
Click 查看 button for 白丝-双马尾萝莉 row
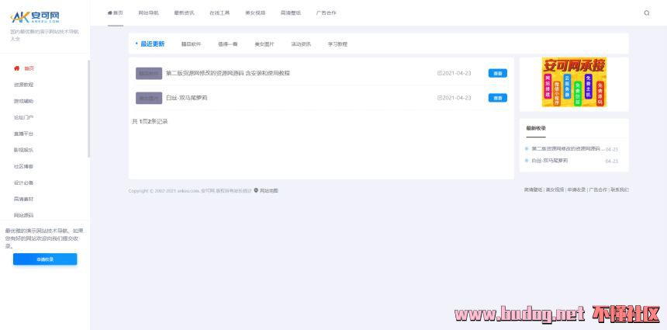(498, 98)
